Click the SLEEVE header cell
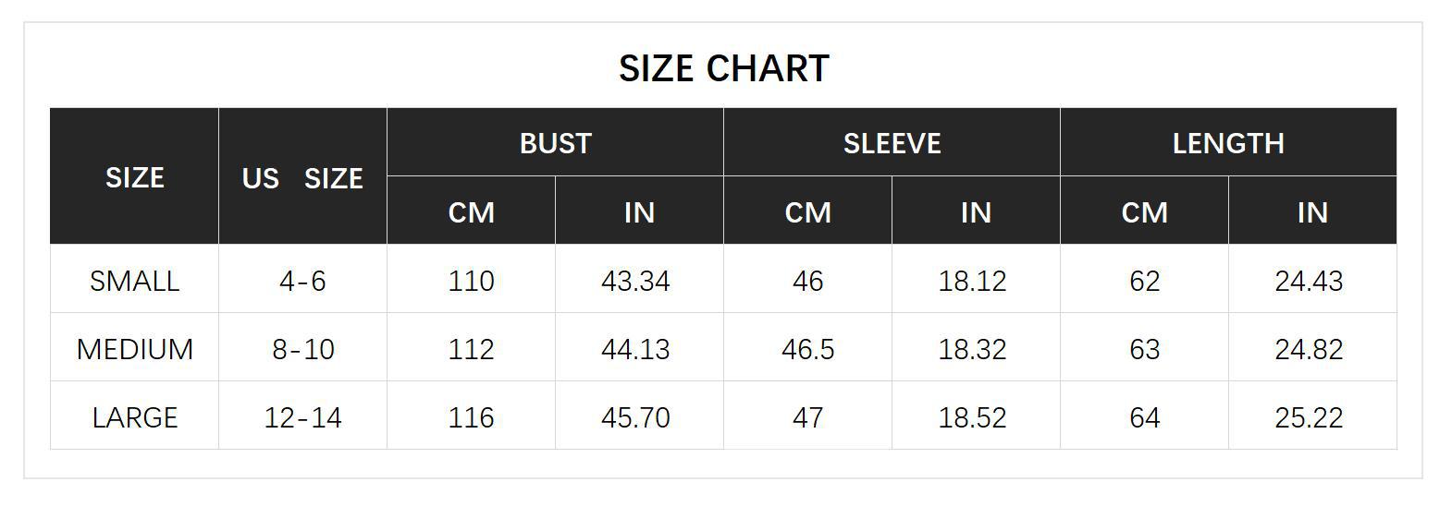Screen dimensions: 1452x506 pyautogui.click(x=892, y=143)
